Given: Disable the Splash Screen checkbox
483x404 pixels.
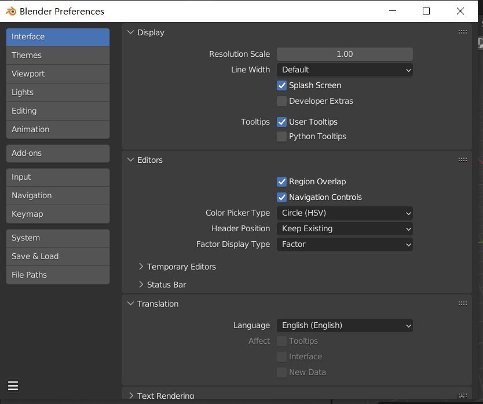Looking at the screenshot, I should click(282, 85).
